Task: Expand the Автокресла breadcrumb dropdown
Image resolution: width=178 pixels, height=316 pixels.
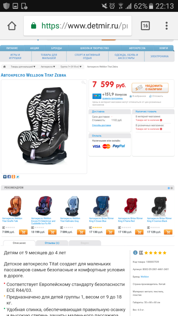Action: coord(48,67)
